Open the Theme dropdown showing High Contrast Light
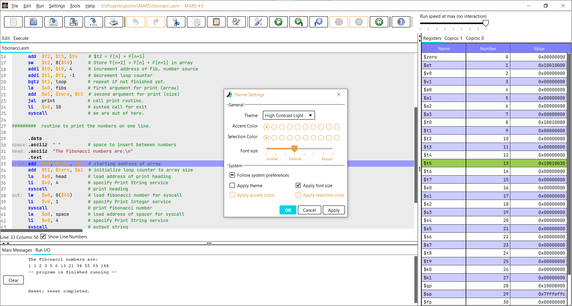The width and height of the screenshot is (572, 306). [x=289, y=115]
